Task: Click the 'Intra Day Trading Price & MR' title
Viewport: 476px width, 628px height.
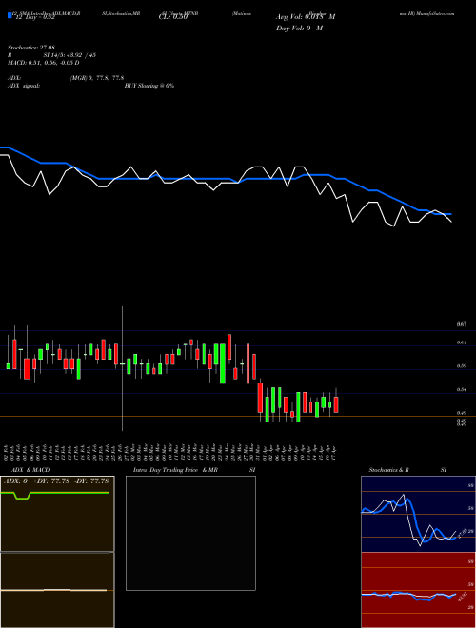Action: coord(175,470)
